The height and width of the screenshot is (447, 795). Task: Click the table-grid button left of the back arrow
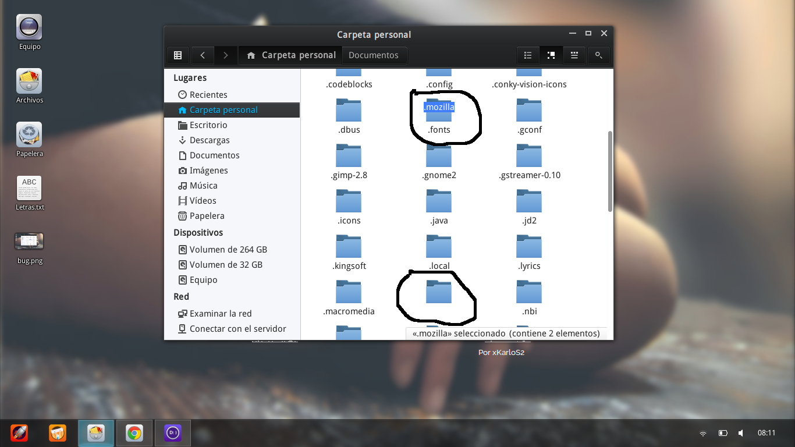coord(178,55)
